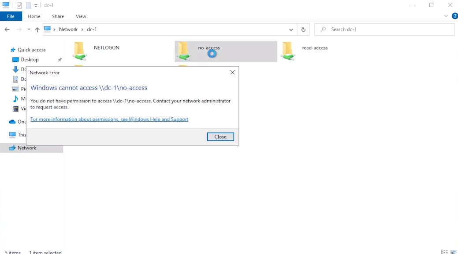This screenshot has height=254, width=458.
Task: Open Desktop in Quick access
Action: 30,59
